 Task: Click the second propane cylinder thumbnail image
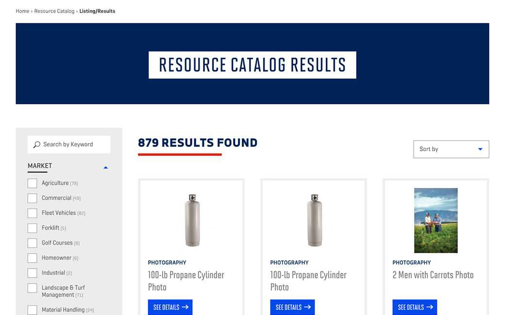click(x=315, y=220)
